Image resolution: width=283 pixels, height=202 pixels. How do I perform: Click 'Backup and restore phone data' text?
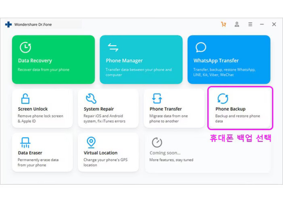click(x=238, y=119)
